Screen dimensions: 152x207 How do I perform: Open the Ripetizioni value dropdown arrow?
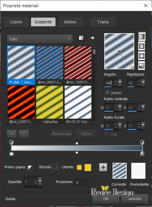pos(143,82)
